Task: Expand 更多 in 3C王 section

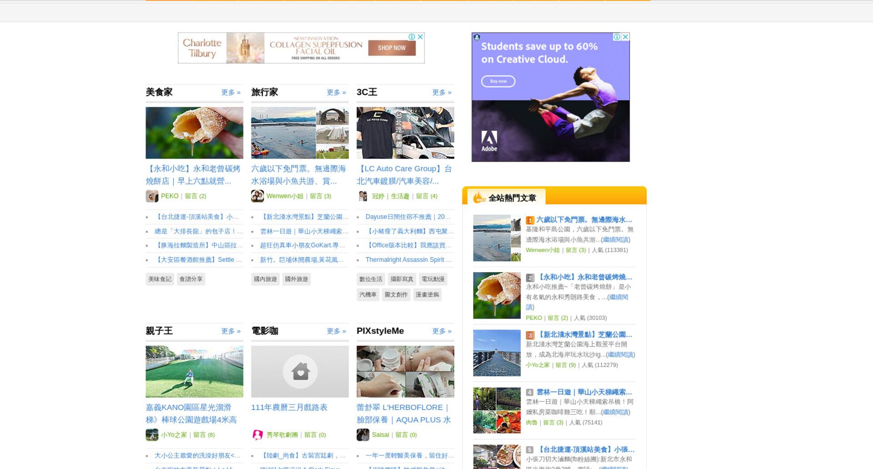Action: click(442, 93)
